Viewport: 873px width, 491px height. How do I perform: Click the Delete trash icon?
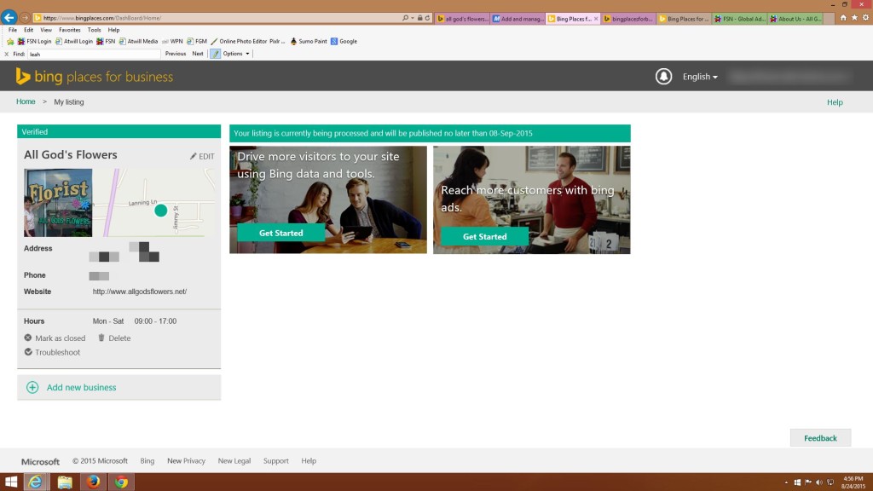tap(101, 338)
